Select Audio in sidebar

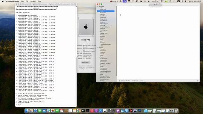click(x=106, y=11)
